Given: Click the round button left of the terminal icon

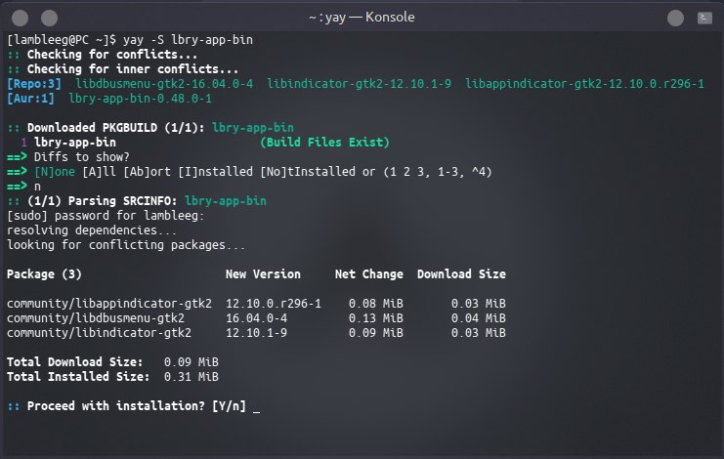Looking at the screenshot, I should pyautogui.click(x=675, y=18).
